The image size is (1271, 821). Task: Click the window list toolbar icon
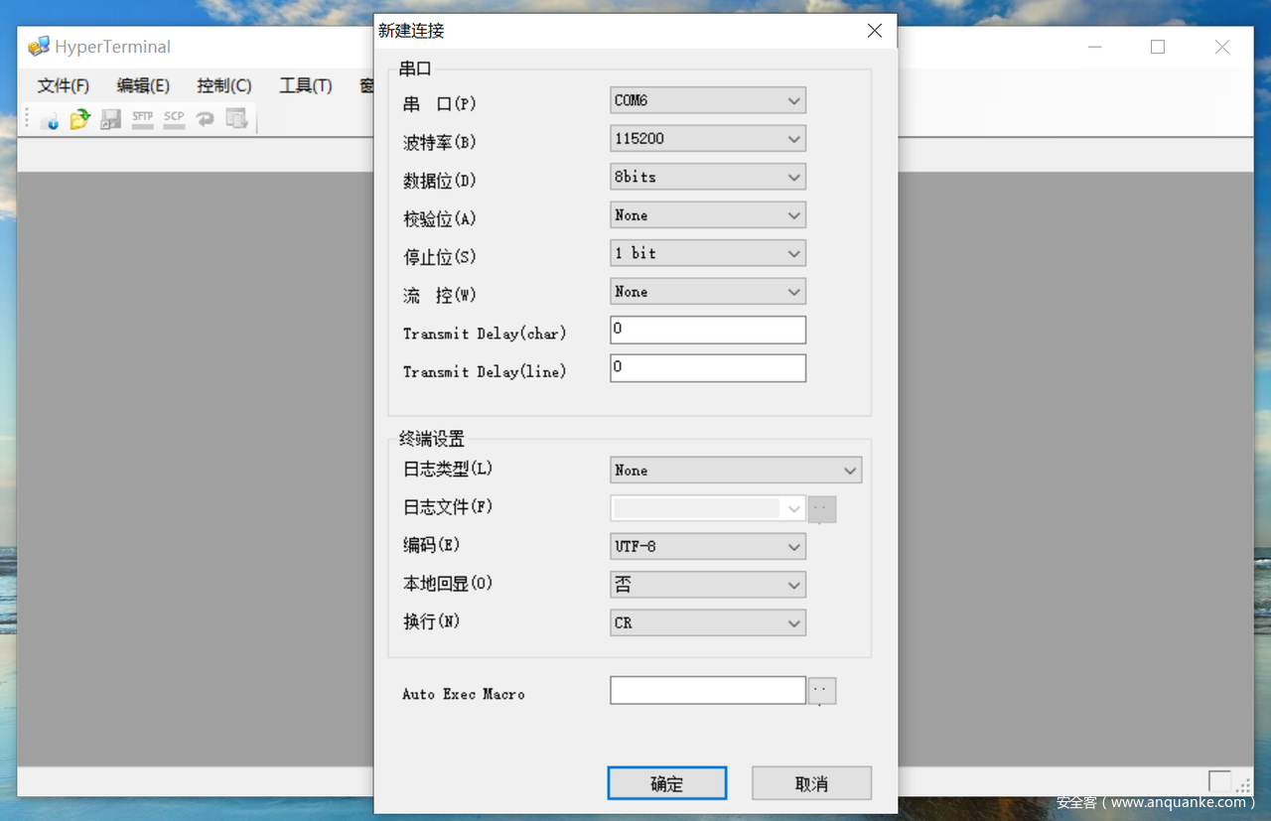(x=236, y=119)
